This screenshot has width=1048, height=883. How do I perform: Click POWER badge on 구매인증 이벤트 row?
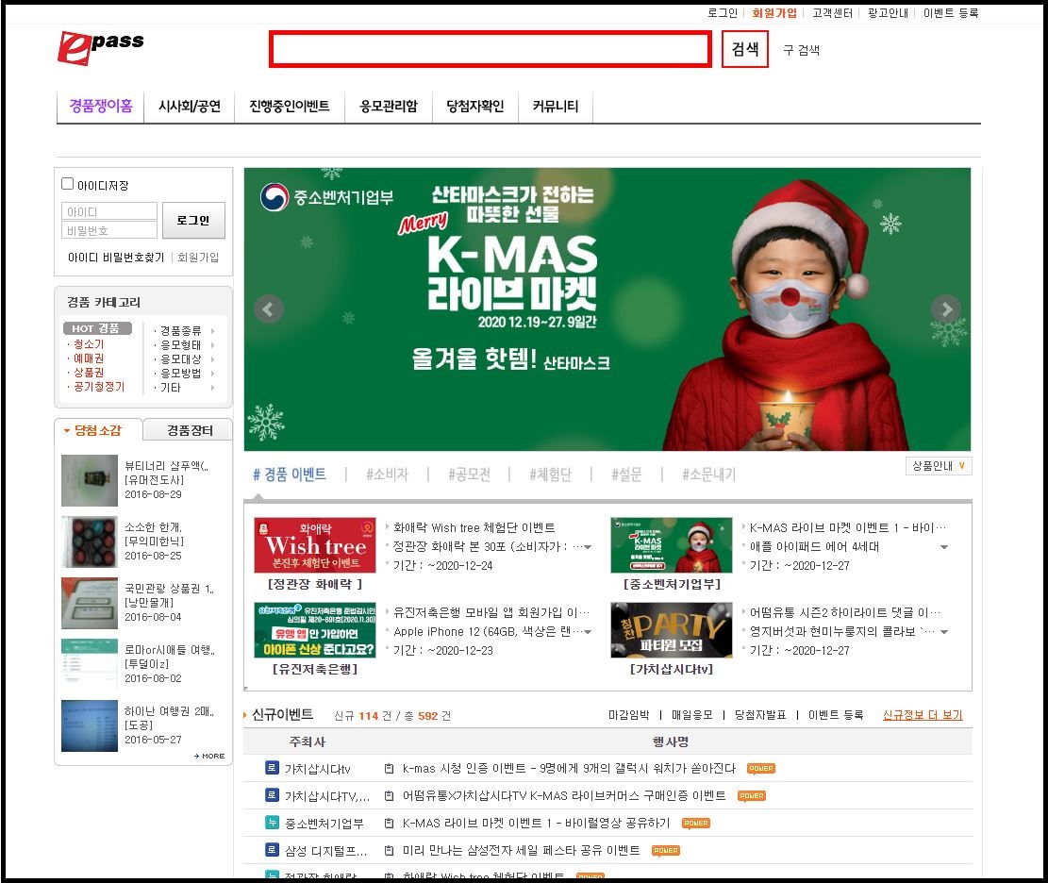pyautogui.click(x=751, y=796)
